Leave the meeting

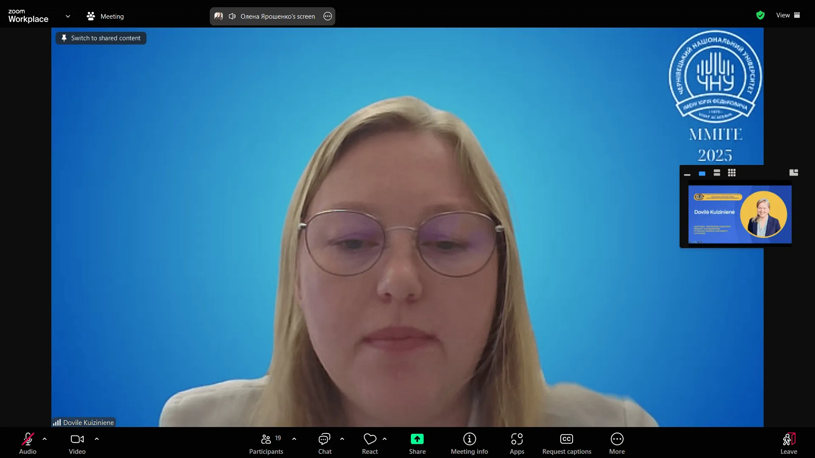click(x=789, y=444)
